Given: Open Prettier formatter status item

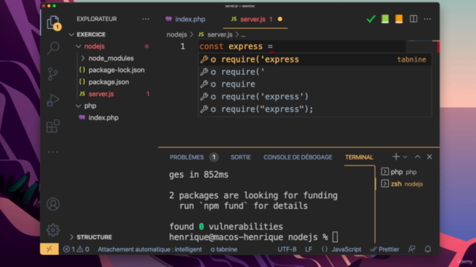Looking at the screenshot, I should 385,249.
